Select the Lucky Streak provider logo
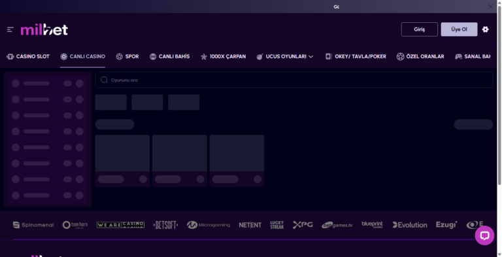 tap(277, 225)
